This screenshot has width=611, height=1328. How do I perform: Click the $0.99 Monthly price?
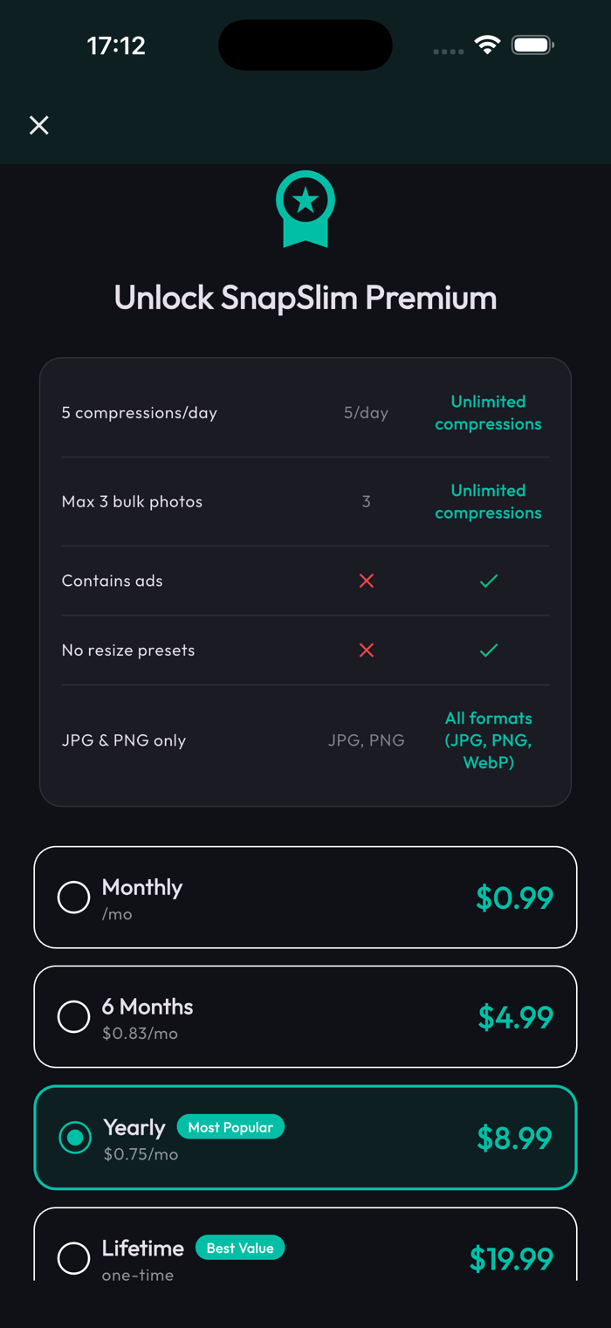coord(514,898)
